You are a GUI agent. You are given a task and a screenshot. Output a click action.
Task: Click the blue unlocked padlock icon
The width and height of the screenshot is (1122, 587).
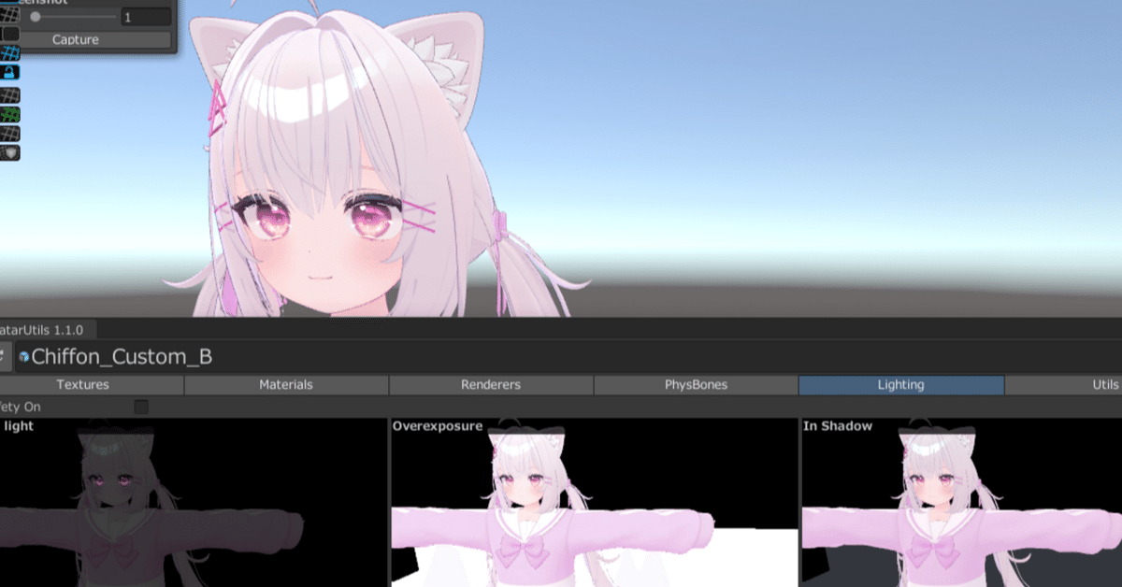(x=10, y=72)
